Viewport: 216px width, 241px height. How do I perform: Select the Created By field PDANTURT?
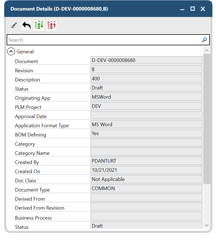pyautogui.click(x=146, y=161)
